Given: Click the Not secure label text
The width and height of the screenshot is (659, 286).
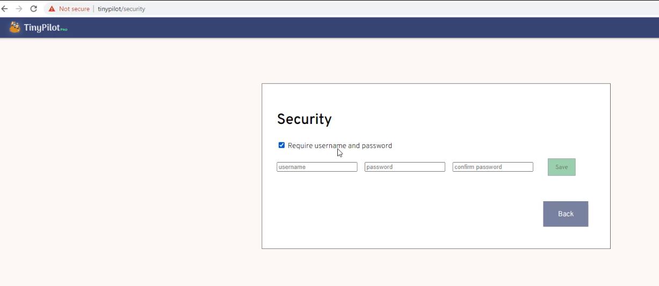Looking at the screenshot, I should coord(74,9).
